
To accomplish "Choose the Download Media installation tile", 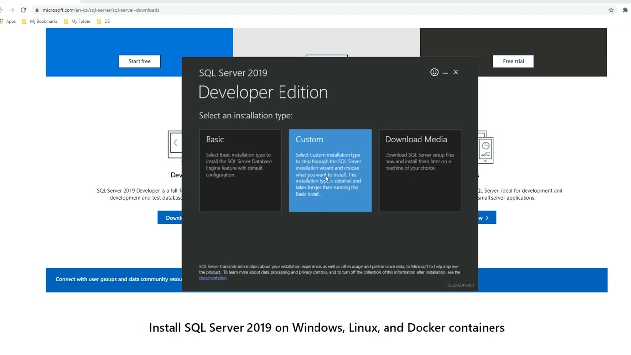I will [420, 171].
